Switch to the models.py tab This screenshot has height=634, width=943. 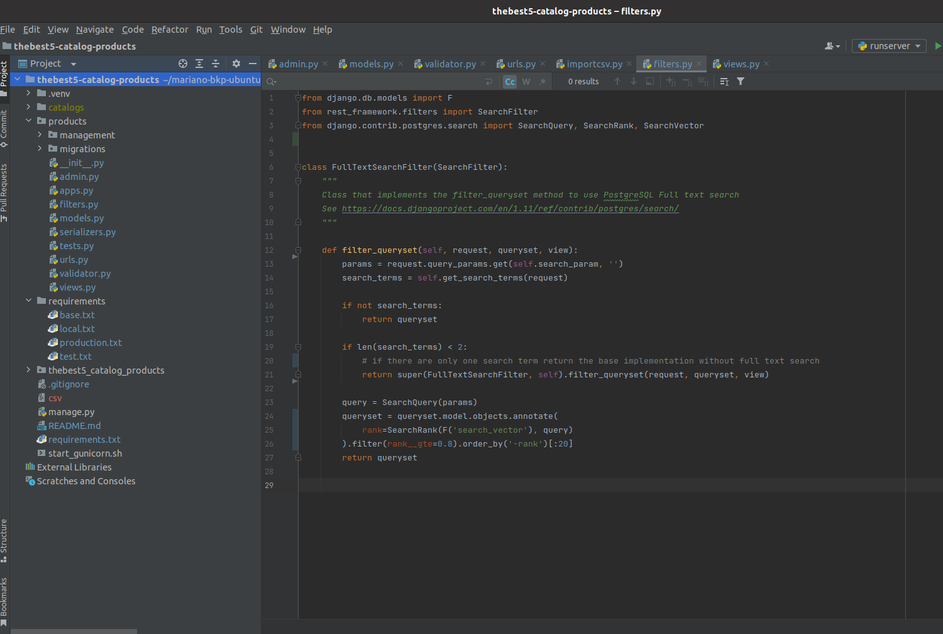pos(371,64)
